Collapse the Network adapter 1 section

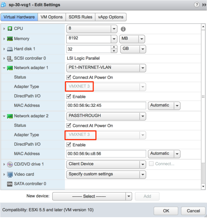[4, 68]
